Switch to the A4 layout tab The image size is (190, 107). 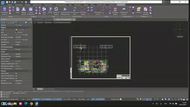pos(45,89)
